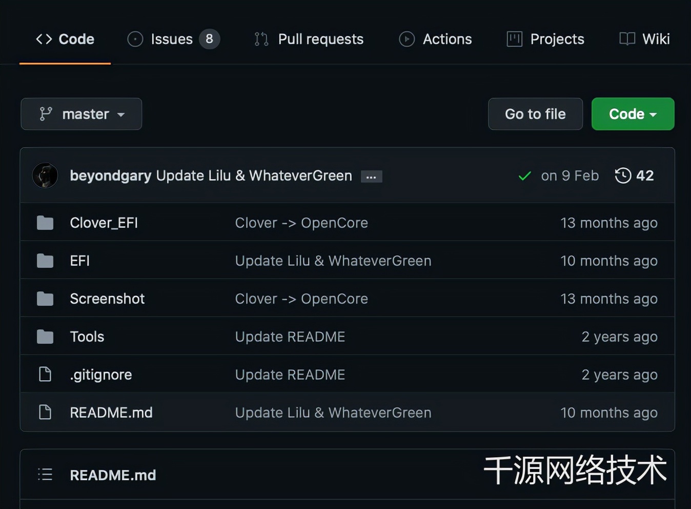Click the EFI folder icon
The image size is (691, 509).
(45, 261)
